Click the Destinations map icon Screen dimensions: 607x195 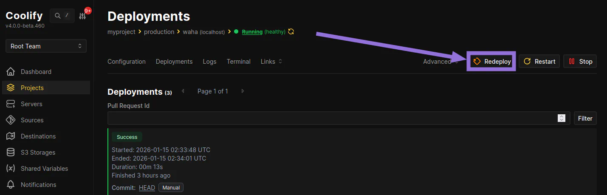pyautogui.click(x=11, y=136)
